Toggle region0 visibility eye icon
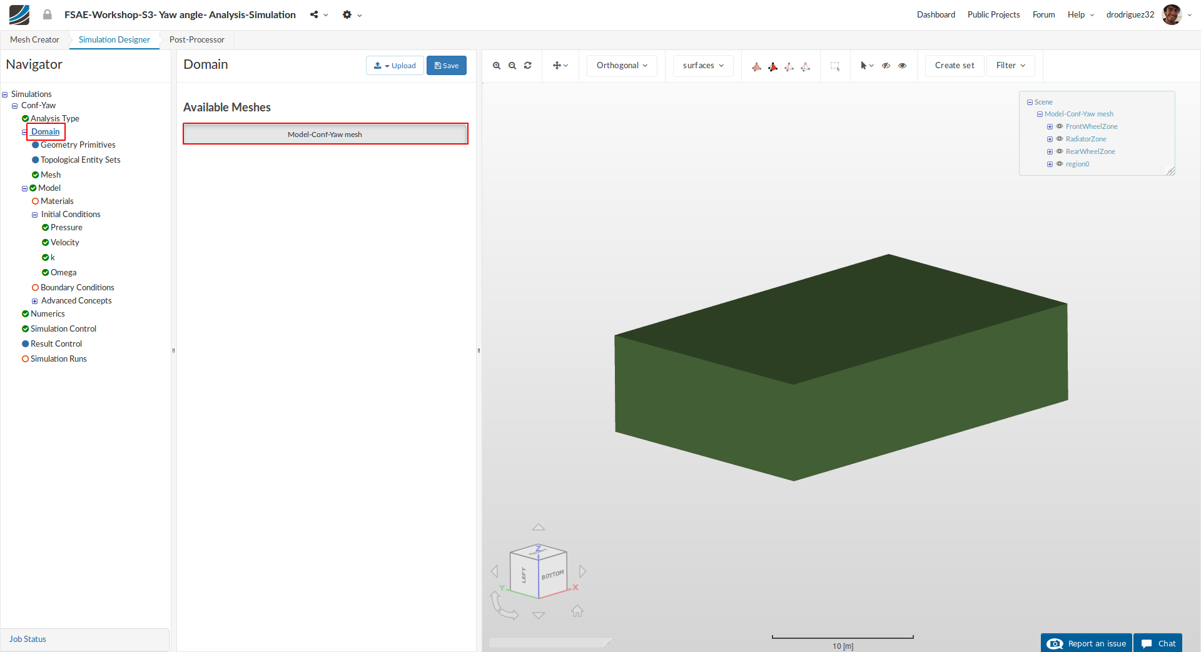 [1060, 164]
